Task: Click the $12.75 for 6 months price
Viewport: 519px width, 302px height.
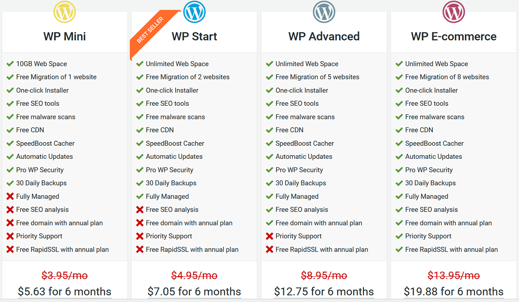Action: click(324, 291)
